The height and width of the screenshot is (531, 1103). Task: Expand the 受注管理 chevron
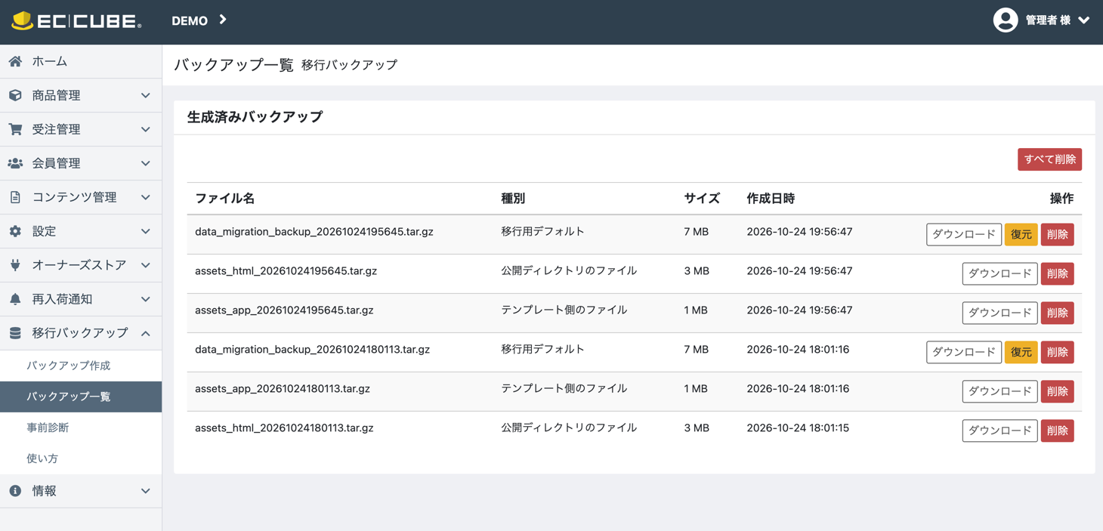click(x=146, y=129)
